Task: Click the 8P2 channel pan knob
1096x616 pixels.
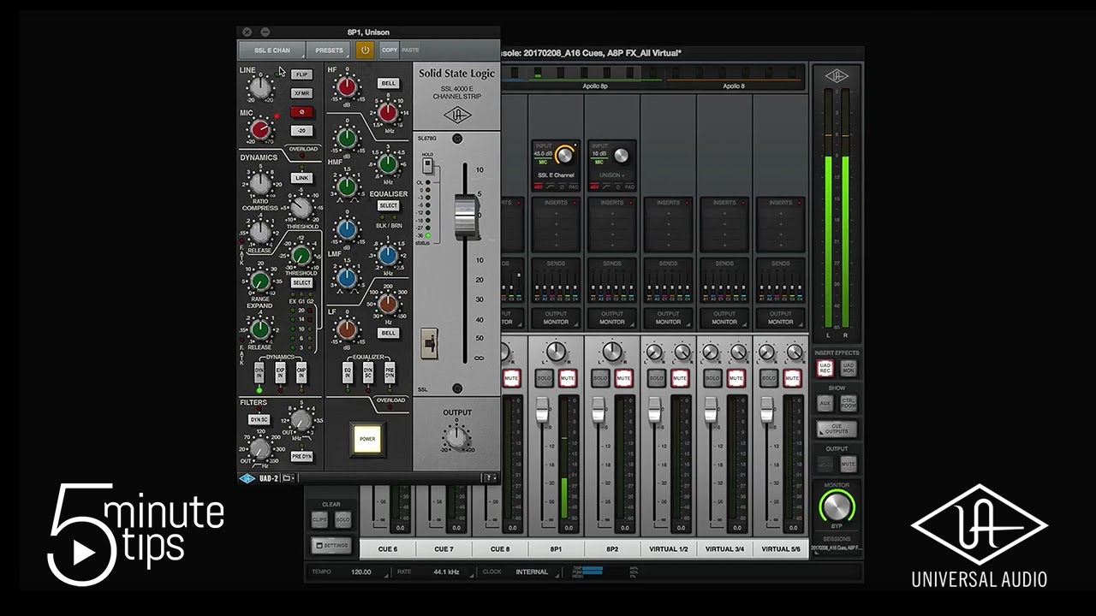Action: point(612,352)
